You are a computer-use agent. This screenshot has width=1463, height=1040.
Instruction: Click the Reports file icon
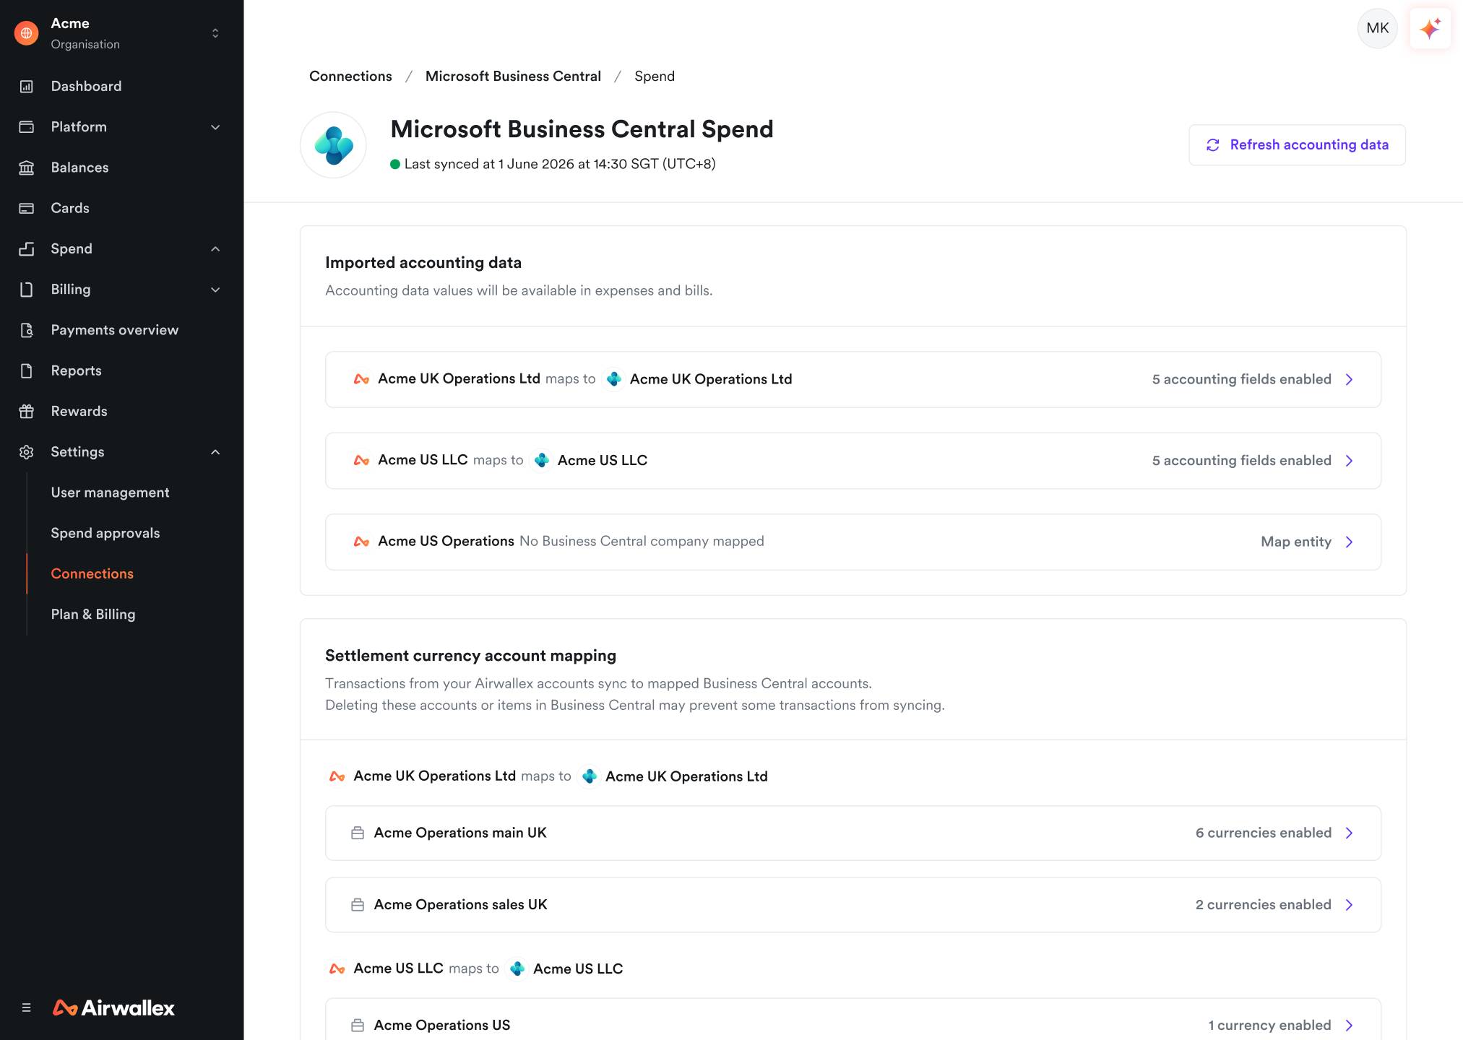[x=27, y=370]
